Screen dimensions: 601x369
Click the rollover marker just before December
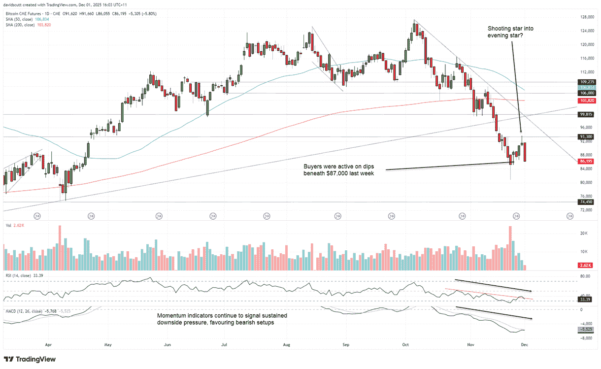tap(517, 216)
